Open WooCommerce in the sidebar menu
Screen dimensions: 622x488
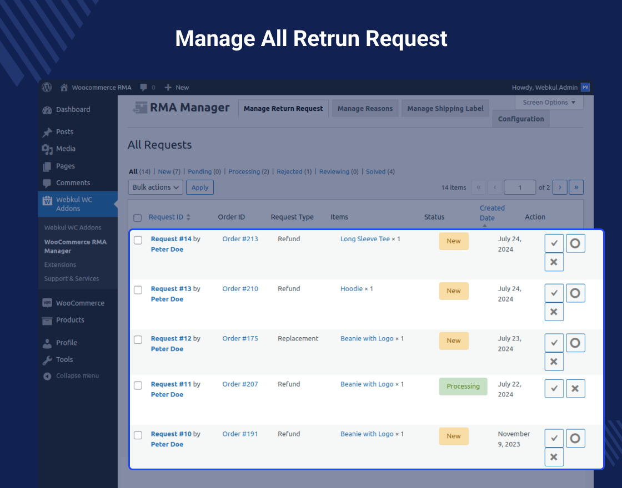(x=79, y=303)
